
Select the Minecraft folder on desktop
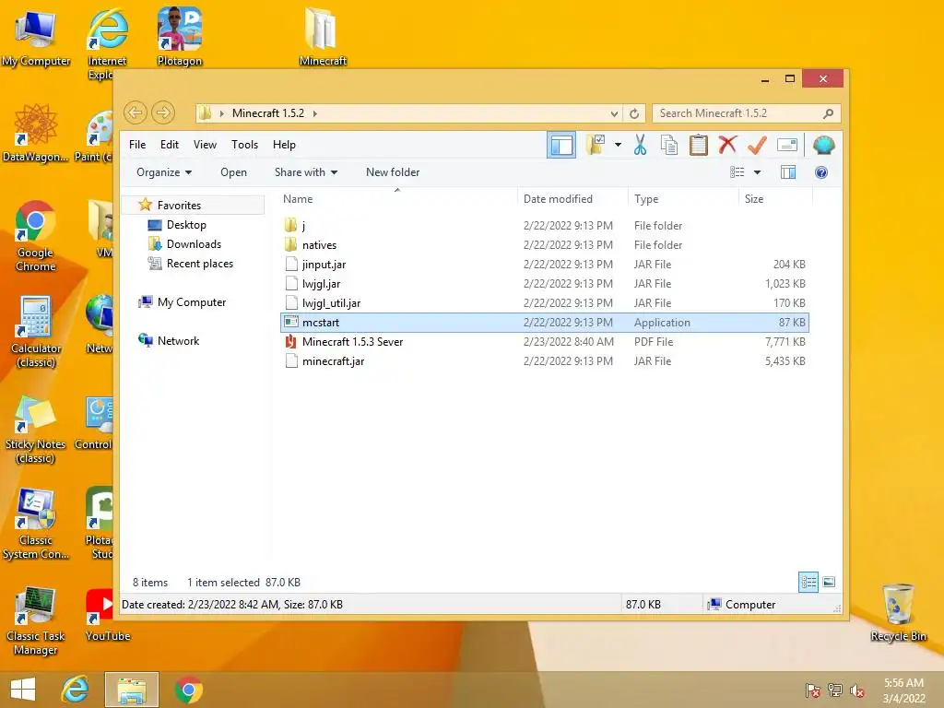pyautogui.click(x=323, y=36)
